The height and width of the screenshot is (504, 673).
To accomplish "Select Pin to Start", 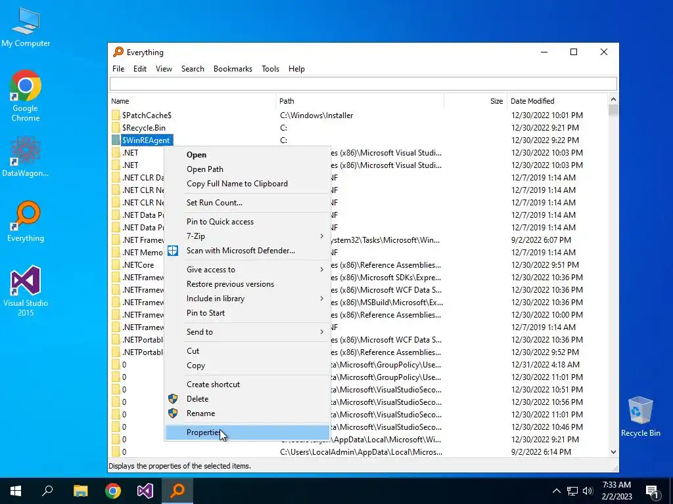I will [x=247, y=313].
